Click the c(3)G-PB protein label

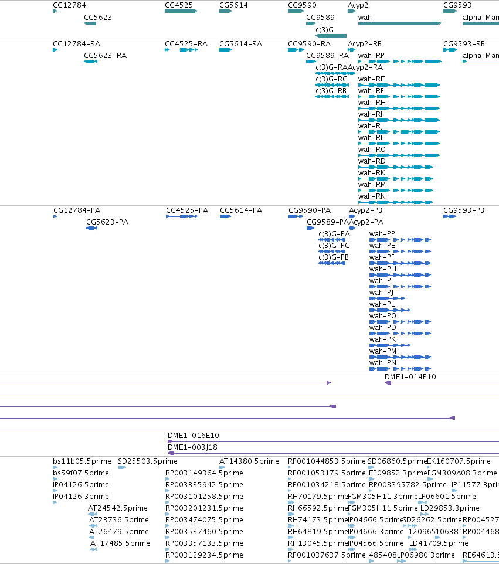334,257
